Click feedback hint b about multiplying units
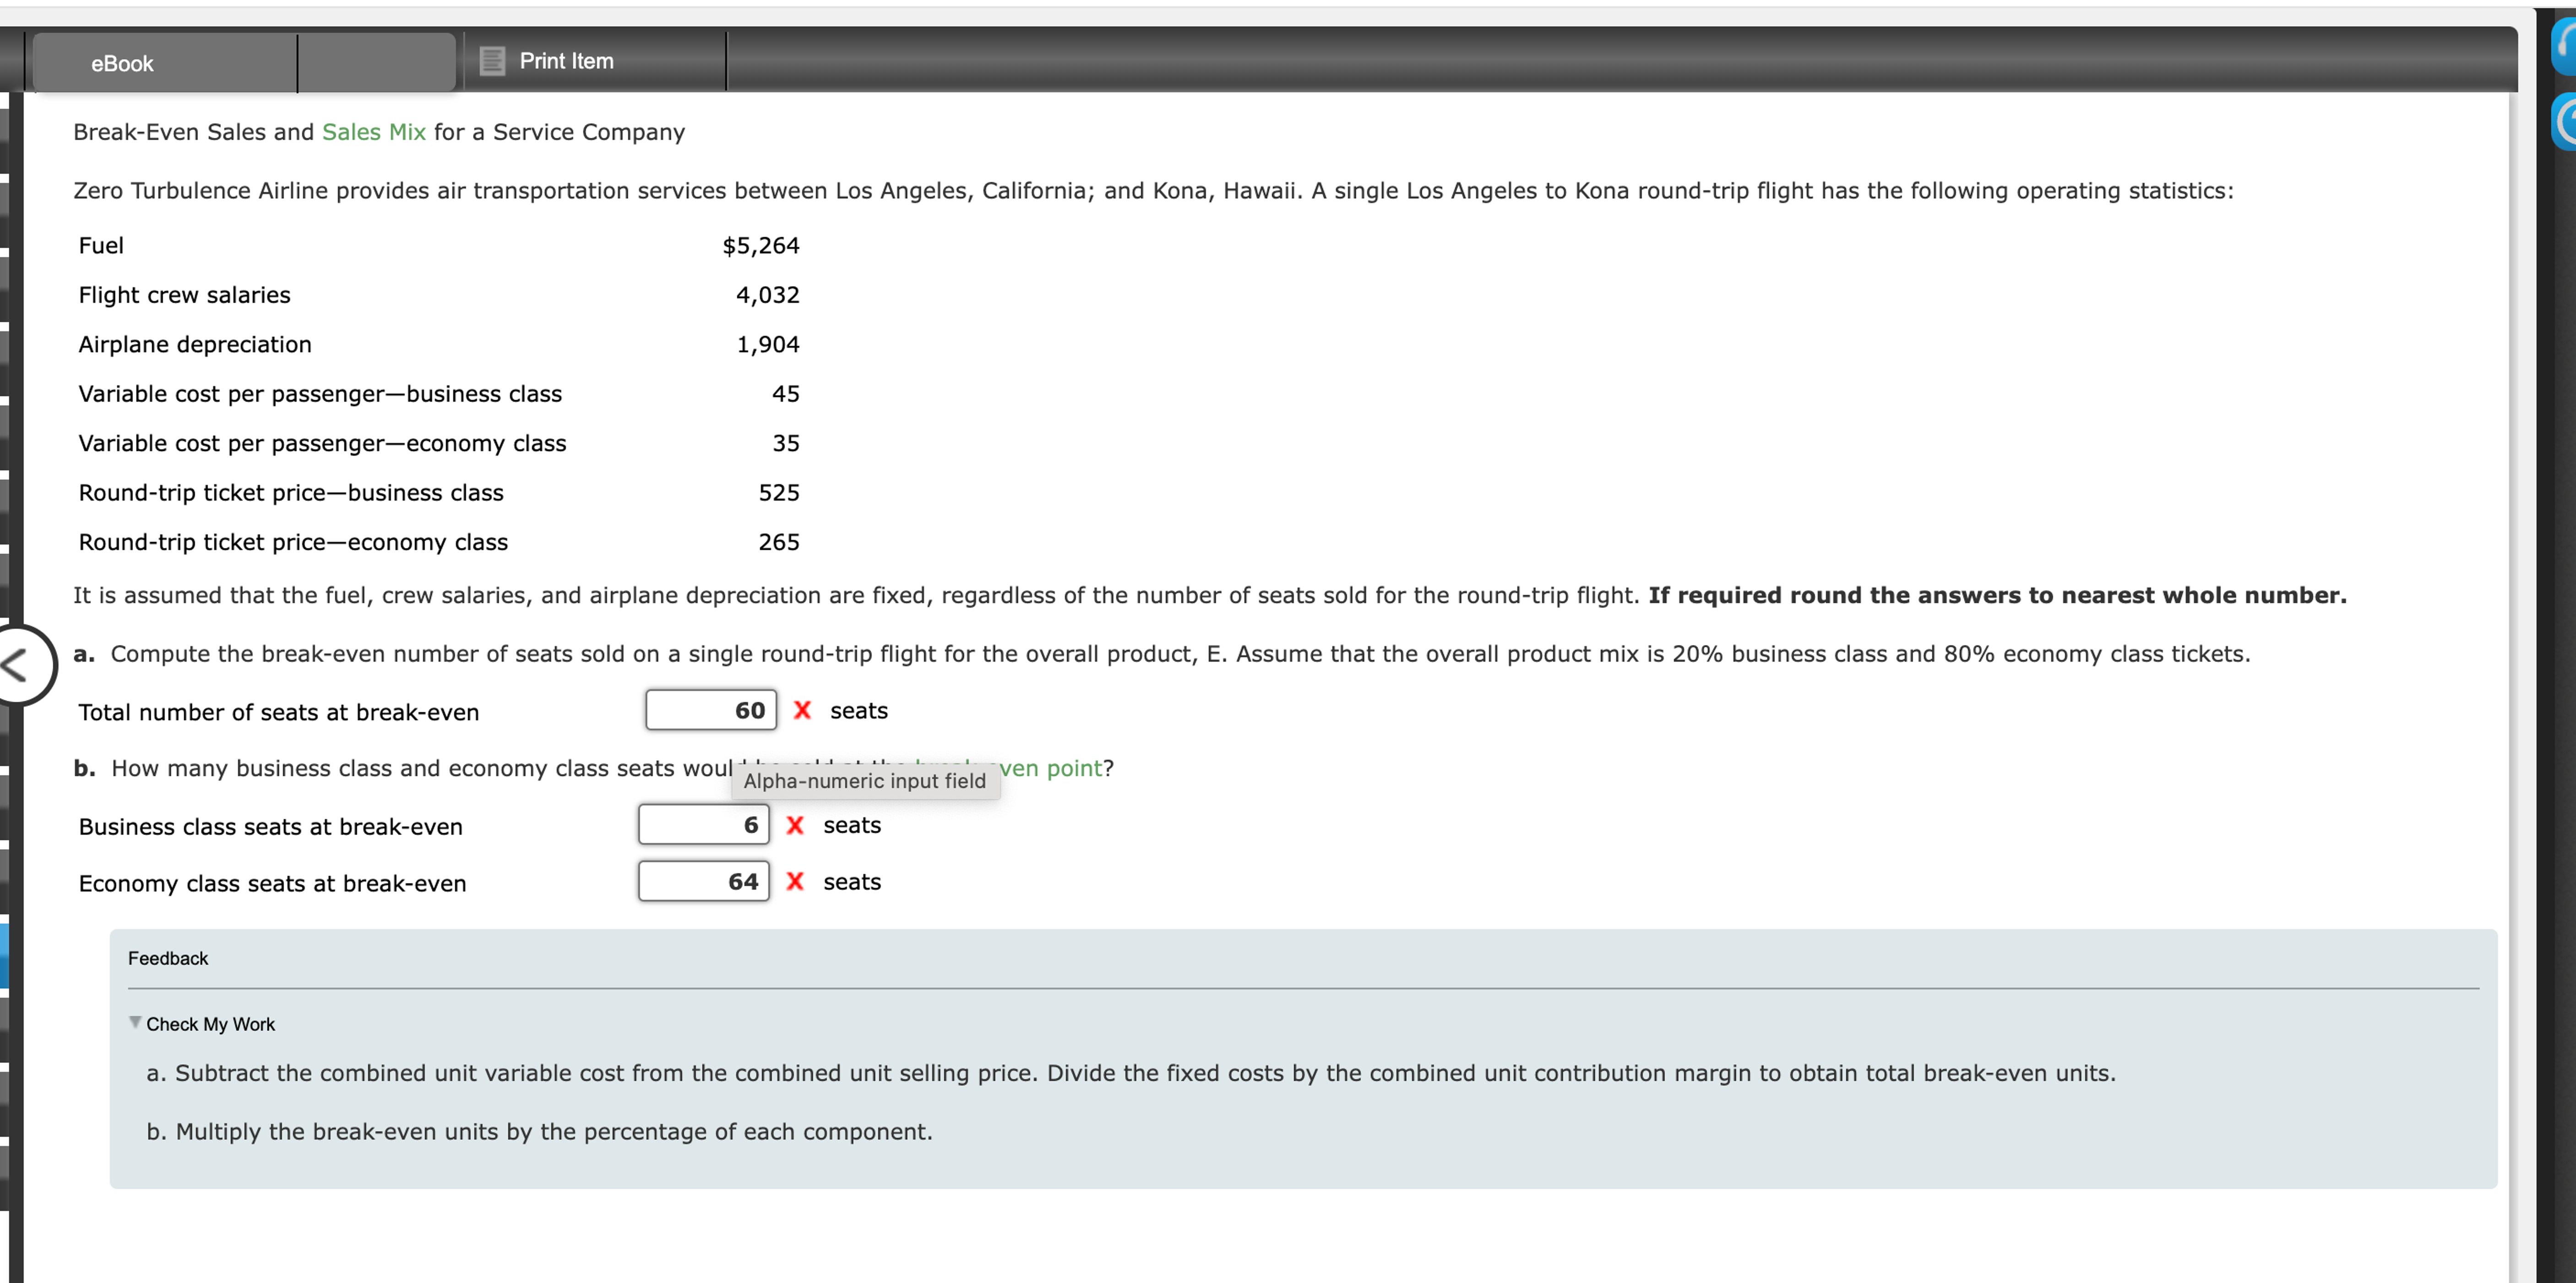 coord(539,1131)
